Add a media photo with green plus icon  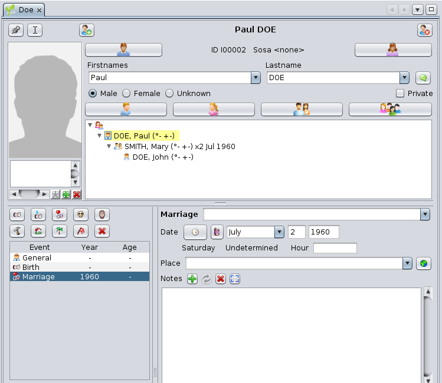pos(66,194)
